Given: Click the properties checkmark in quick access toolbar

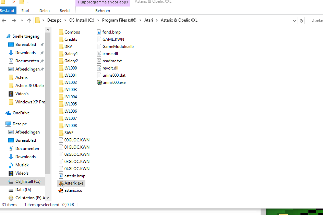Looking at the screenshot, I should [14, 2].
